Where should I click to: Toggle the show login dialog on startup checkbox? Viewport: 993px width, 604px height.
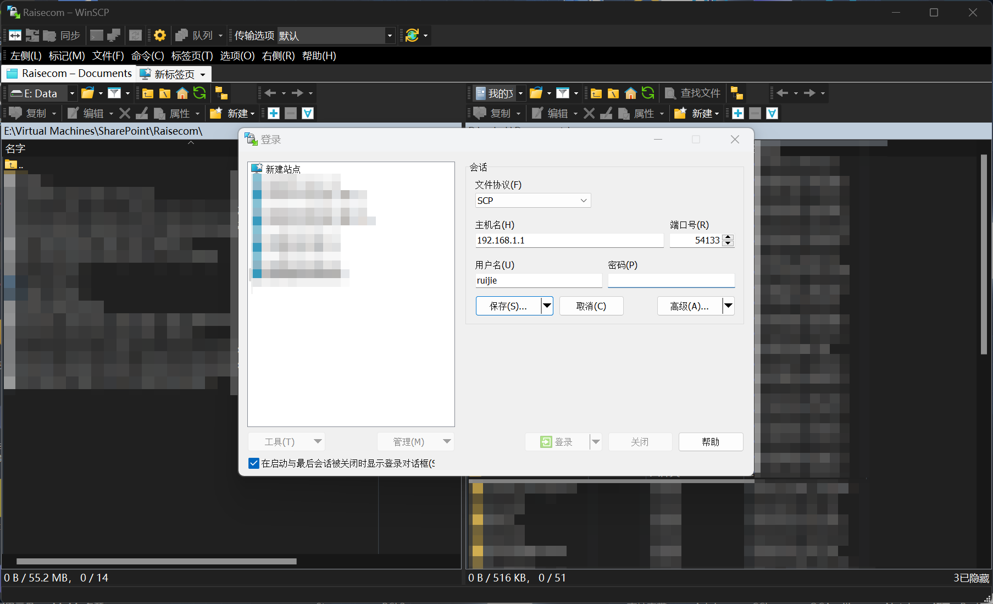click(254, 463)
